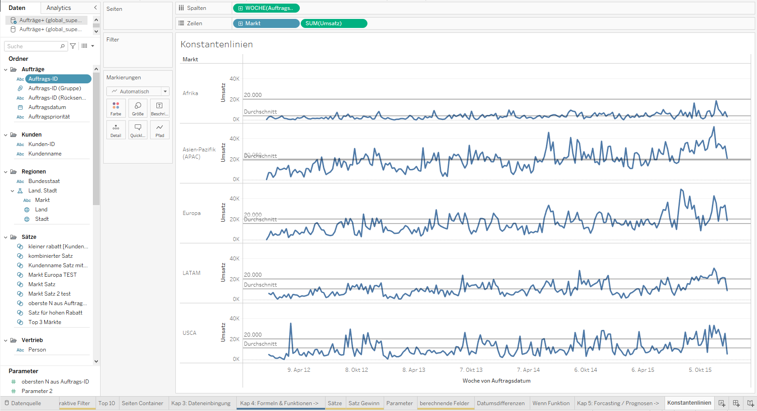Open the Farbe (color) marks card
Image resolution: width=757 pixels, height=411 pixels.
[x=116, y=108]
